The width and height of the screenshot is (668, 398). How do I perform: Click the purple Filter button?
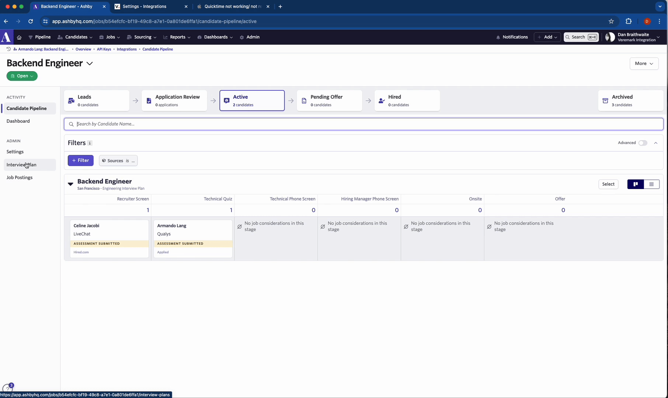point(80,161)
